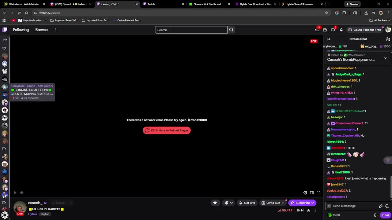Switch to the Discord tab

tap(70, 4)
